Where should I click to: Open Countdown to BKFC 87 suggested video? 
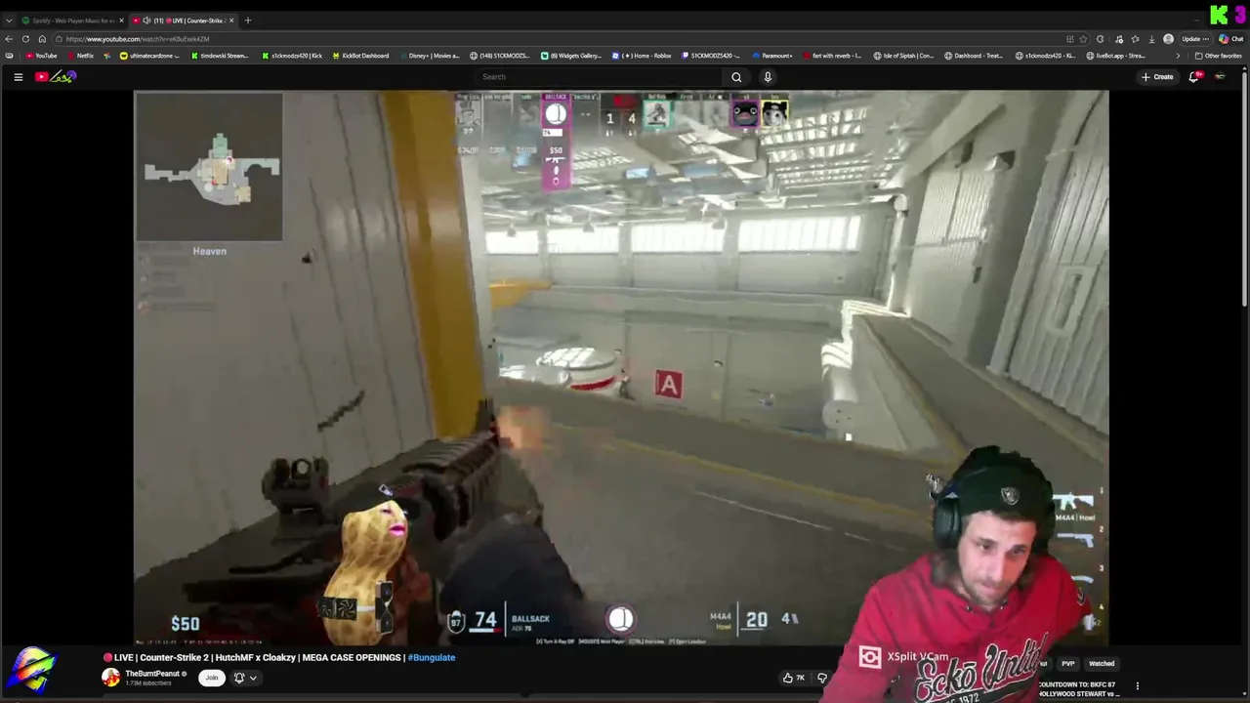[1079, 688]
